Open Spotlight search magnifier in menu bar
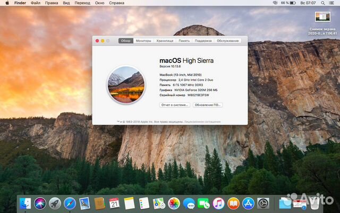Screen dimensions: 340x213 click(323, 3)
